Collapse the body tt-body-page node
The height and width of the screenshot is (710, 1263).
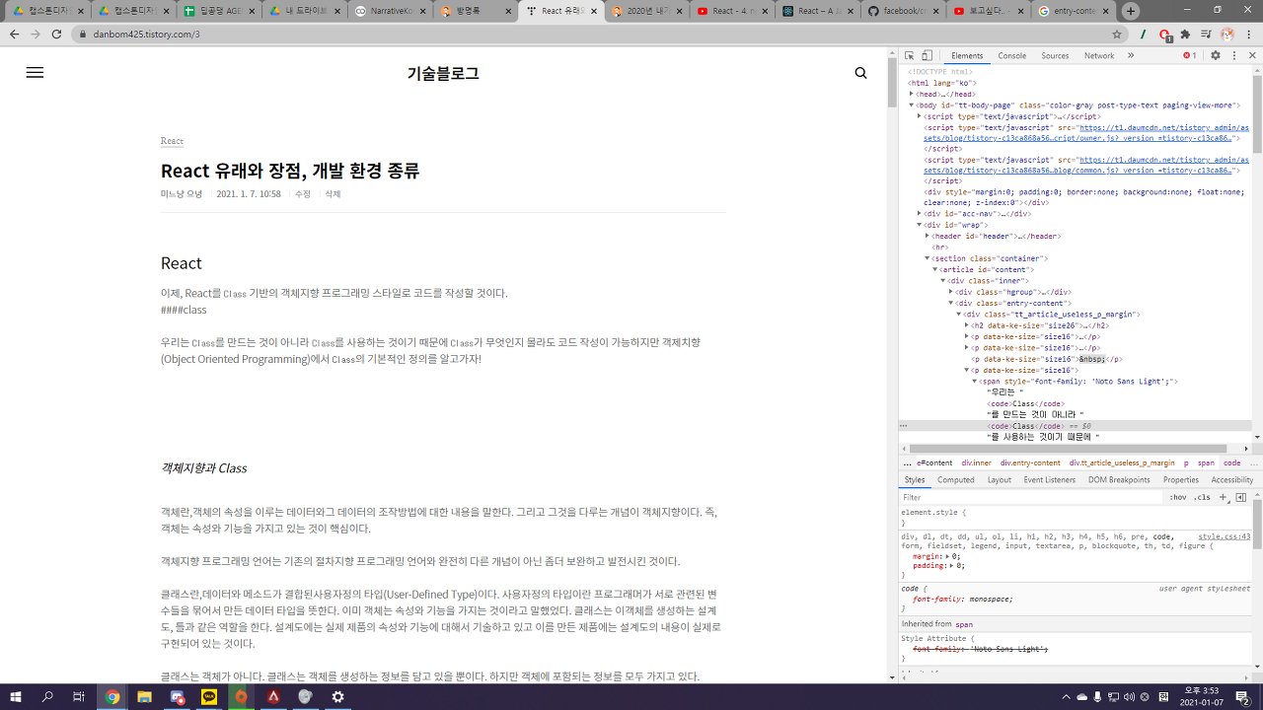coord(912,106)
